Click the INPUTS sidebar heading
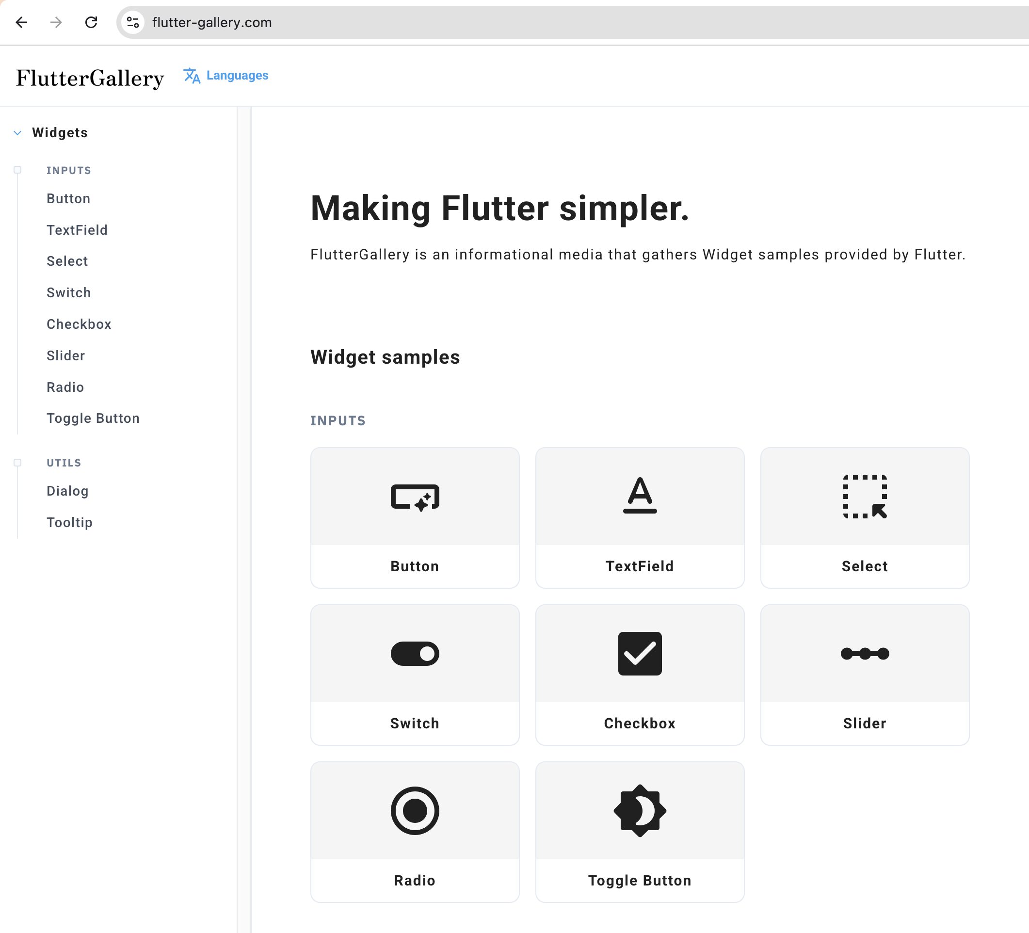Image resolution: width=1029 pixels, height=933 pixels. point(69,171)
